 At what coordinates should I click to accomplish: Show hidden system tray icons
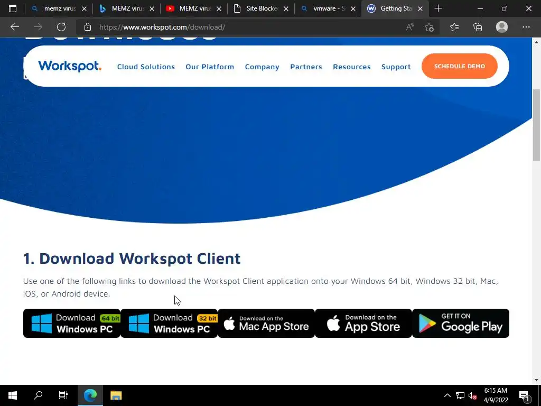click(447, 395)
